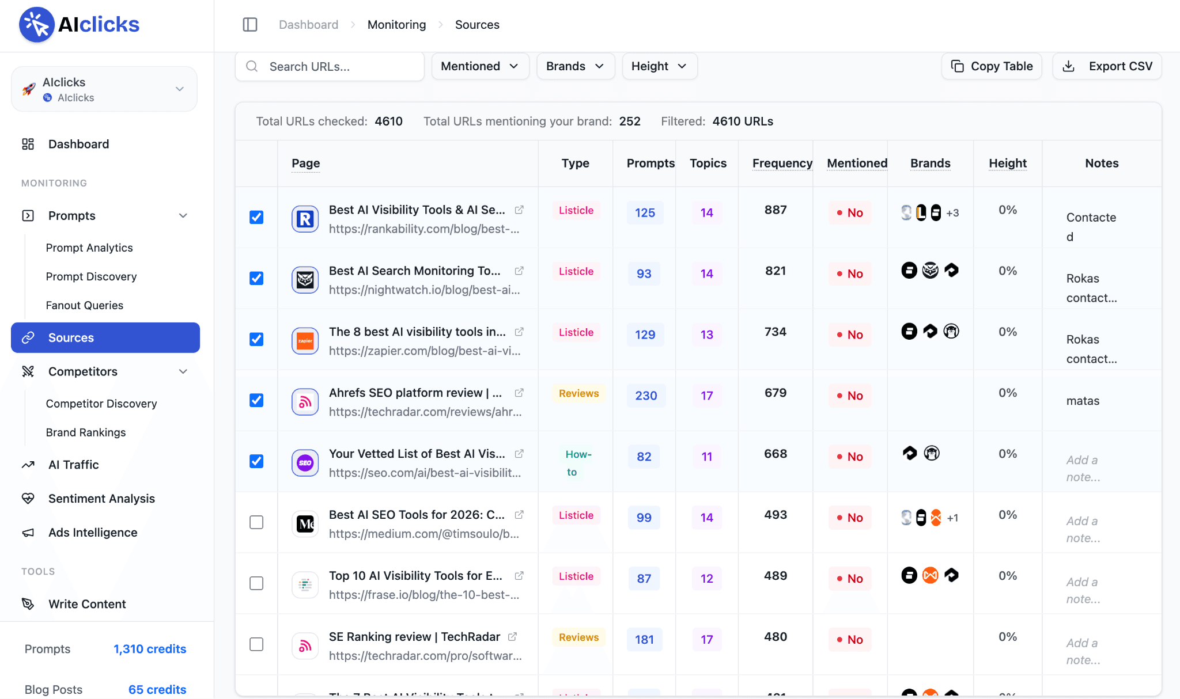Click the Monitoring breadcrumb
Image resolution: width=1180 pixels, height=699 pixels.
pos(397,25)
